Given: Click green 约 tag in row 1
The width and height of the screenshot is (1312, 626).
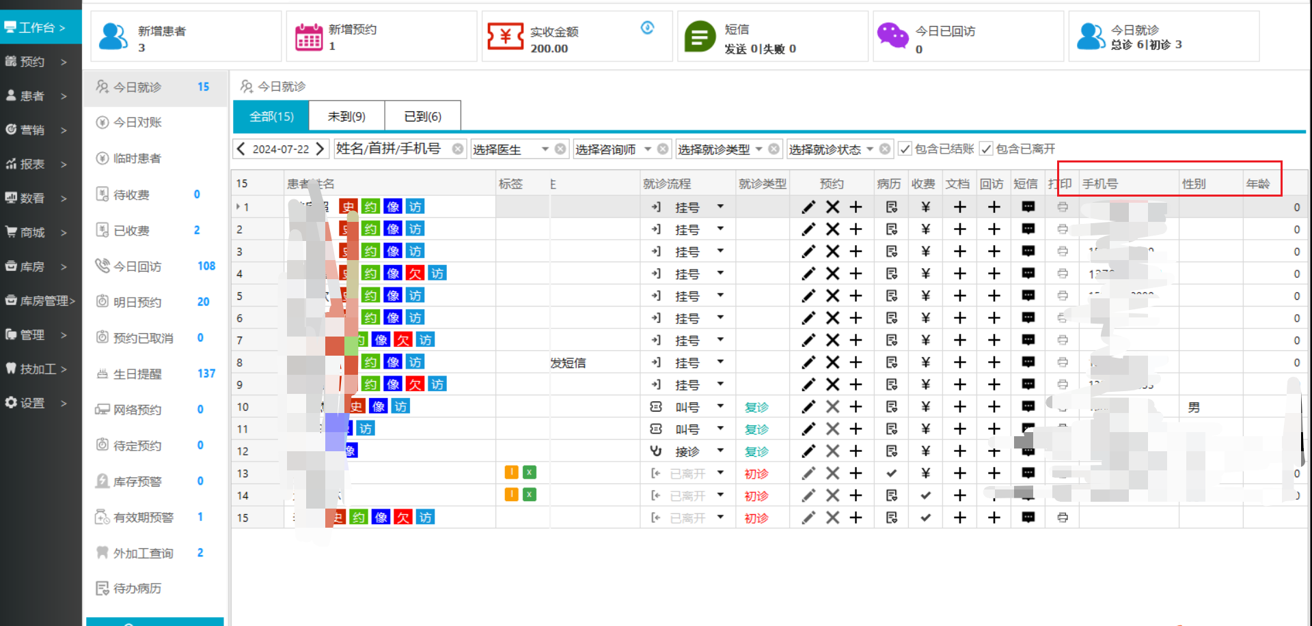Looking at the screenshot, I should [370, 207].
